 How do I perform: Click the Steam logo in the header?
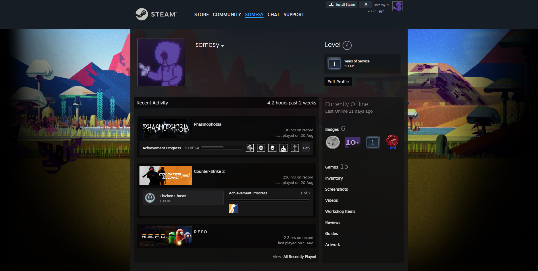[x=156, y=14]
